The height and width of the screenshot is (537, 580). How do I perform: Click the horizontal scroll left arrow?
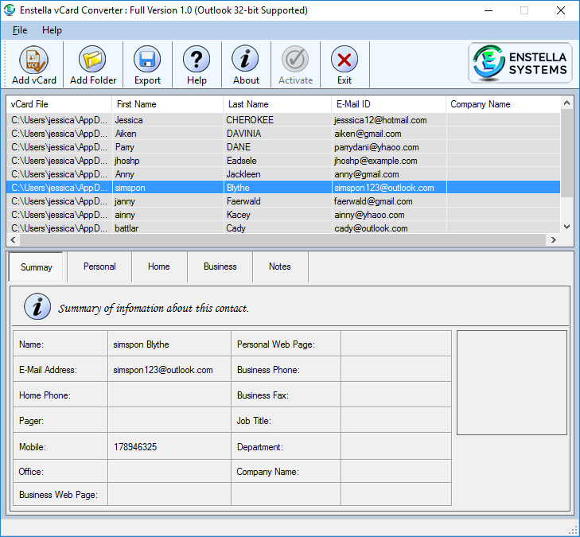click(x=13, y=239)
